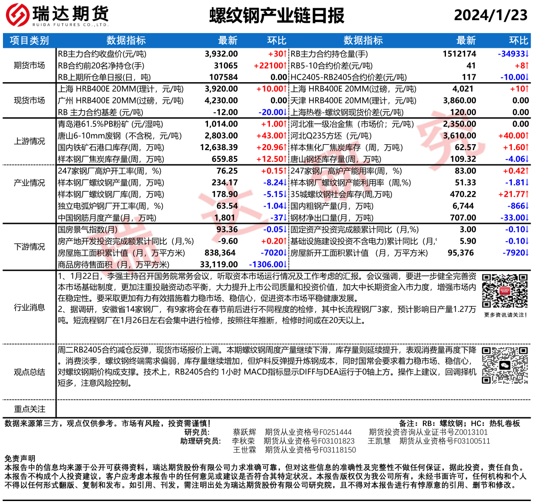Click the 青岛港61.5%PB粉矿 (元/湿吨) label
This screenshot has height=503, width=533.
(x=111, y=124)
